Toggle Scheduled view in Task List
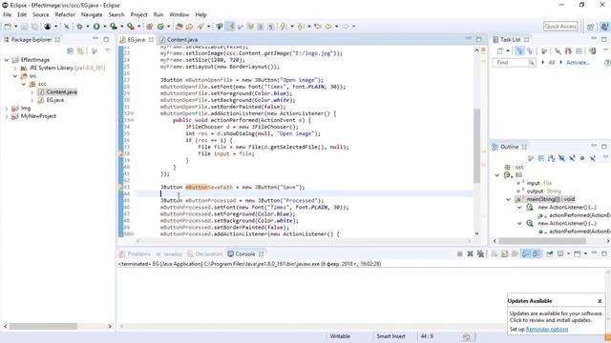The image size is (611, 343). click(x=530, y=50)
